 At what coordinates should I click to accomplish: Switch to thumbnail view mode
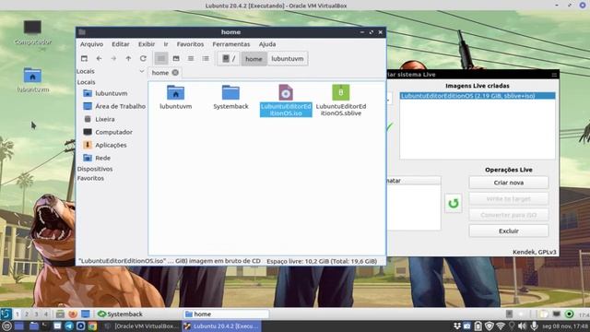(x=176, y=58)
